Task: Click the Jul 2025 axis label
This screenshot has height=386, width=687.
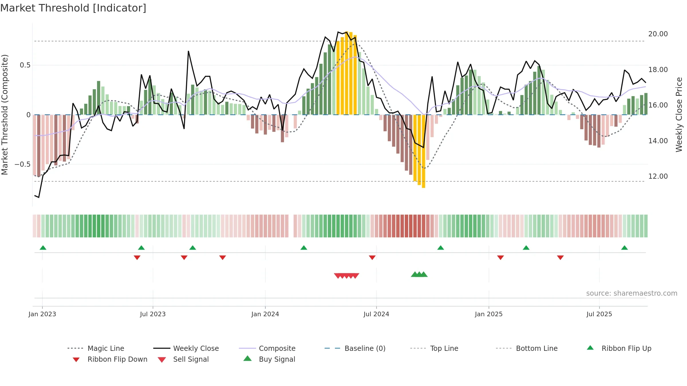Action: pyautogui.click(x=599, y=314)
